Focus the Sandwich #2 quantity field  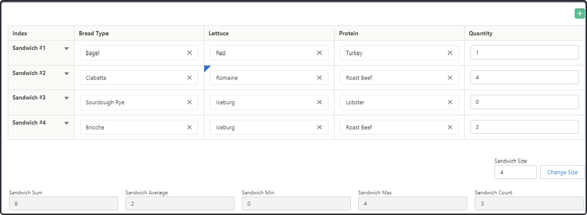524,78
